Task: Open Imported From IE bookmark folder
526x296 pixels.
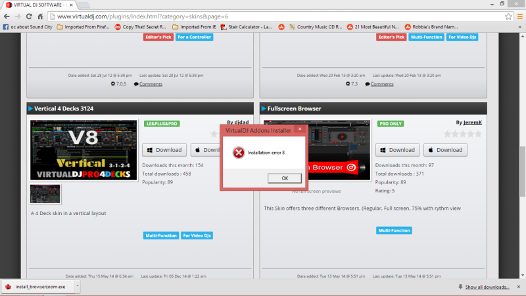Action: [194, 27]
